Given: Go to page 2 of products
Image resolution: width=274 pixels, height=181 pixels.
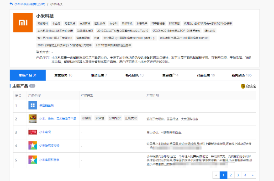Looking at the screenshot, I should point(231,175).
